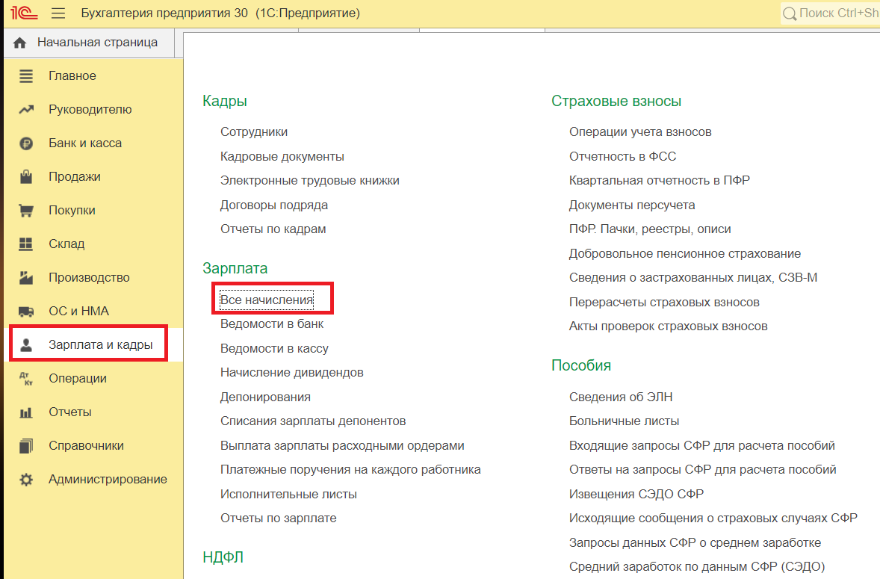Open Кадровые документы
Screen dimensions: 880x579
(282, 157)
